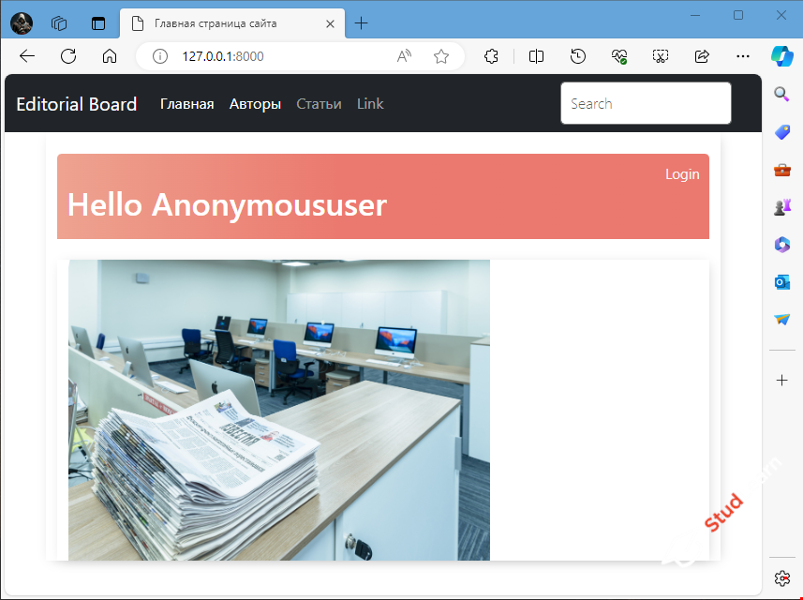The width and height of the screenshot is (803, 600).
Task: Open Settings and more ellipsis menu
Action: (743, 56)
